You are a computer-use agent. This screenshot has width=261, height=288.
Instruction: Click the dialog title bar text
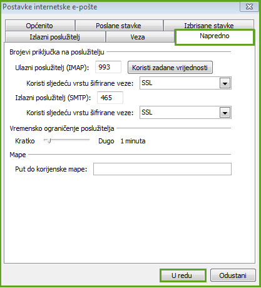click(x=50, y=7)
